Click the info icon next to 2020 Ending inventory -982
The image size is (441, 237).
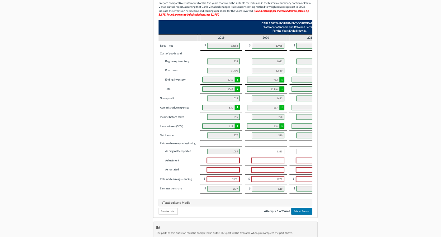tap(282, 80)
